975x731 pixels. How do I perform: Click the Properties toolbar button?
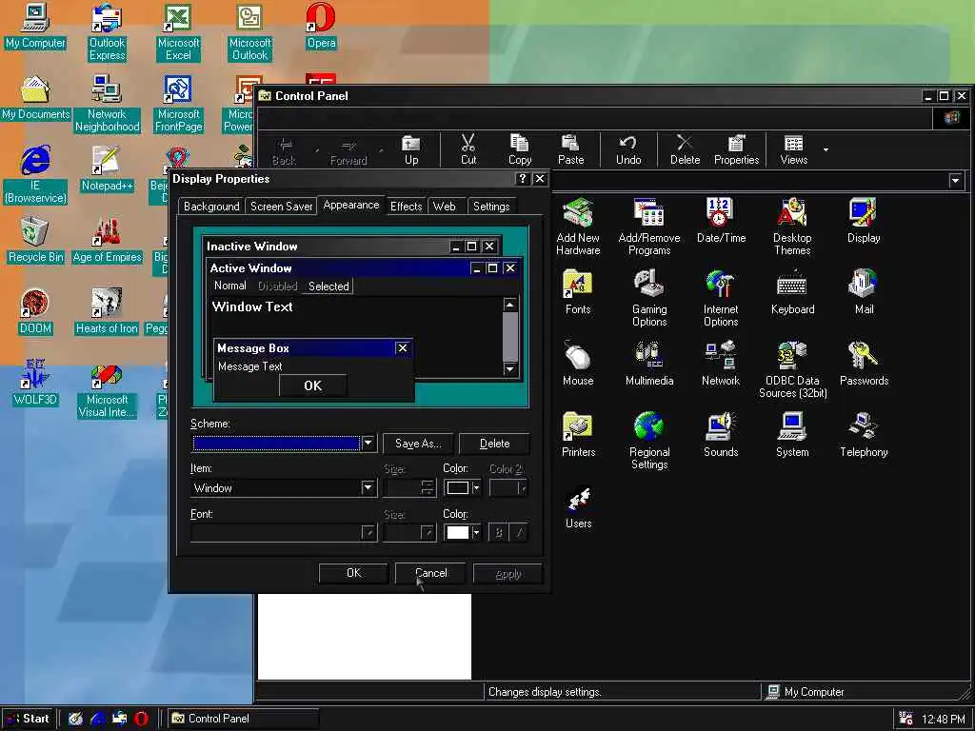click(736, 149)
